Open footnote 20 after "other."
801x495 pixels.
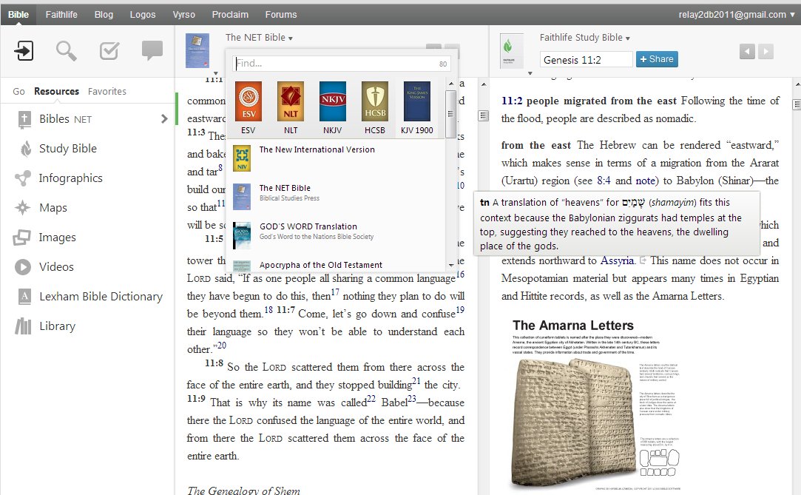222,346
